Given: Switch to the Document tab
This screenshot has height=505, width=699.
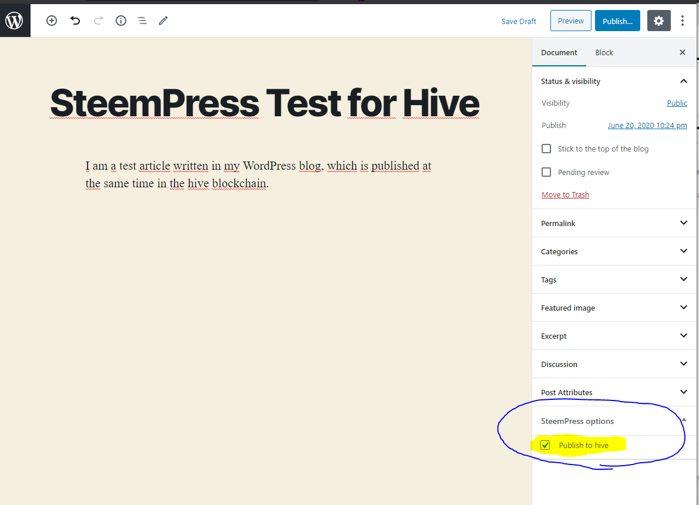Looking at the screenshot, I should point(559,53).
